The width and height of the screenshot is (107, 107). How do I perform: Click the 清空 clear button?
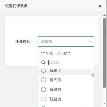[x=64, y=53]
